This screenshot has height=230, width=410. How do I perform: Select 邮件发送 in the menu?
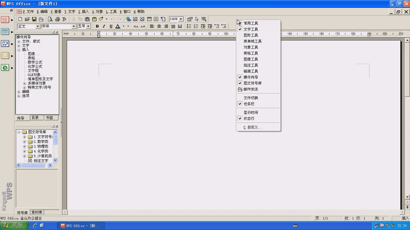pos(259,89)
